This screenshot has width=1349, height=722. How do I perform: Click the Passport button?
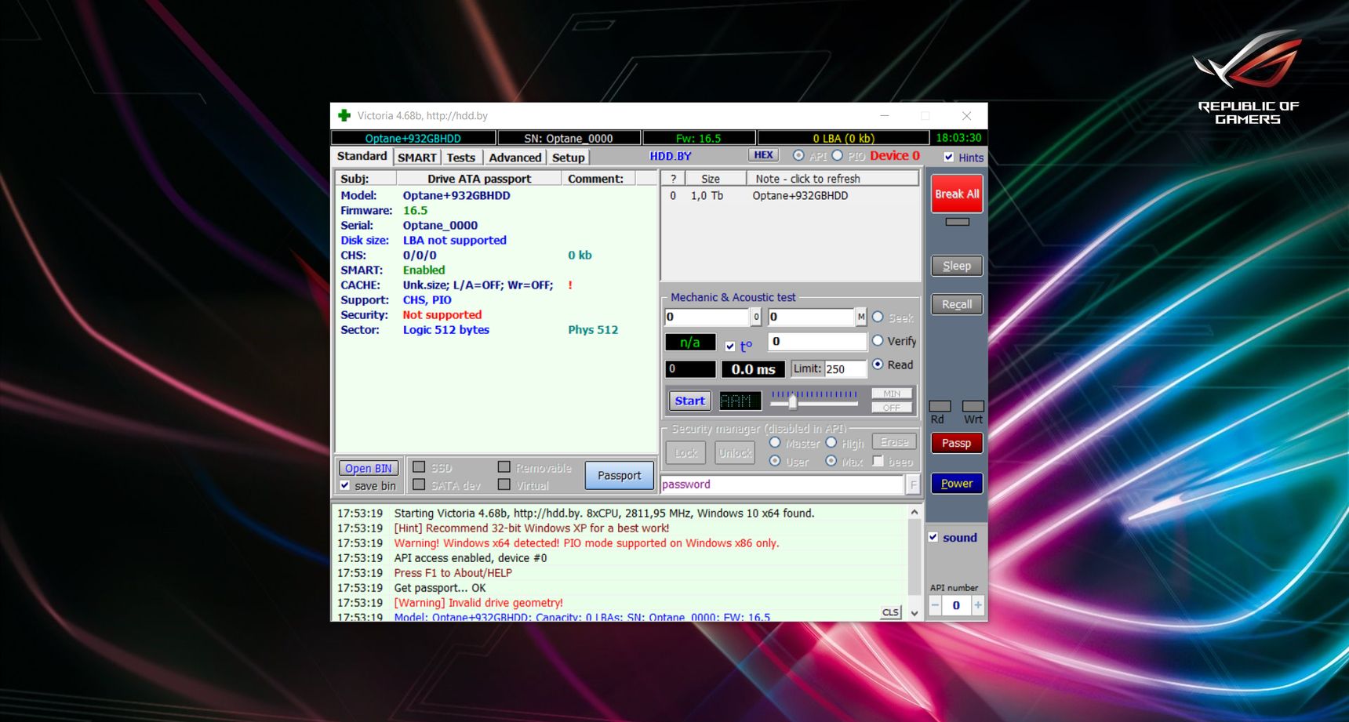coord(620,475)
